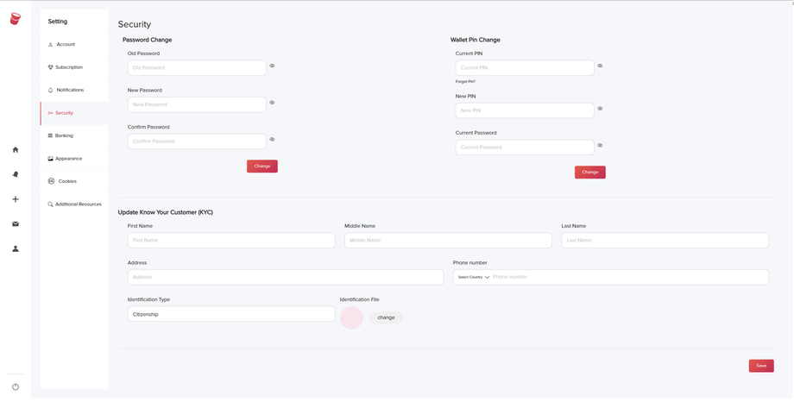The width and height of the screenshot is (794, 402).
Task: Click the power logout icon
Action: tap(16, 386)
